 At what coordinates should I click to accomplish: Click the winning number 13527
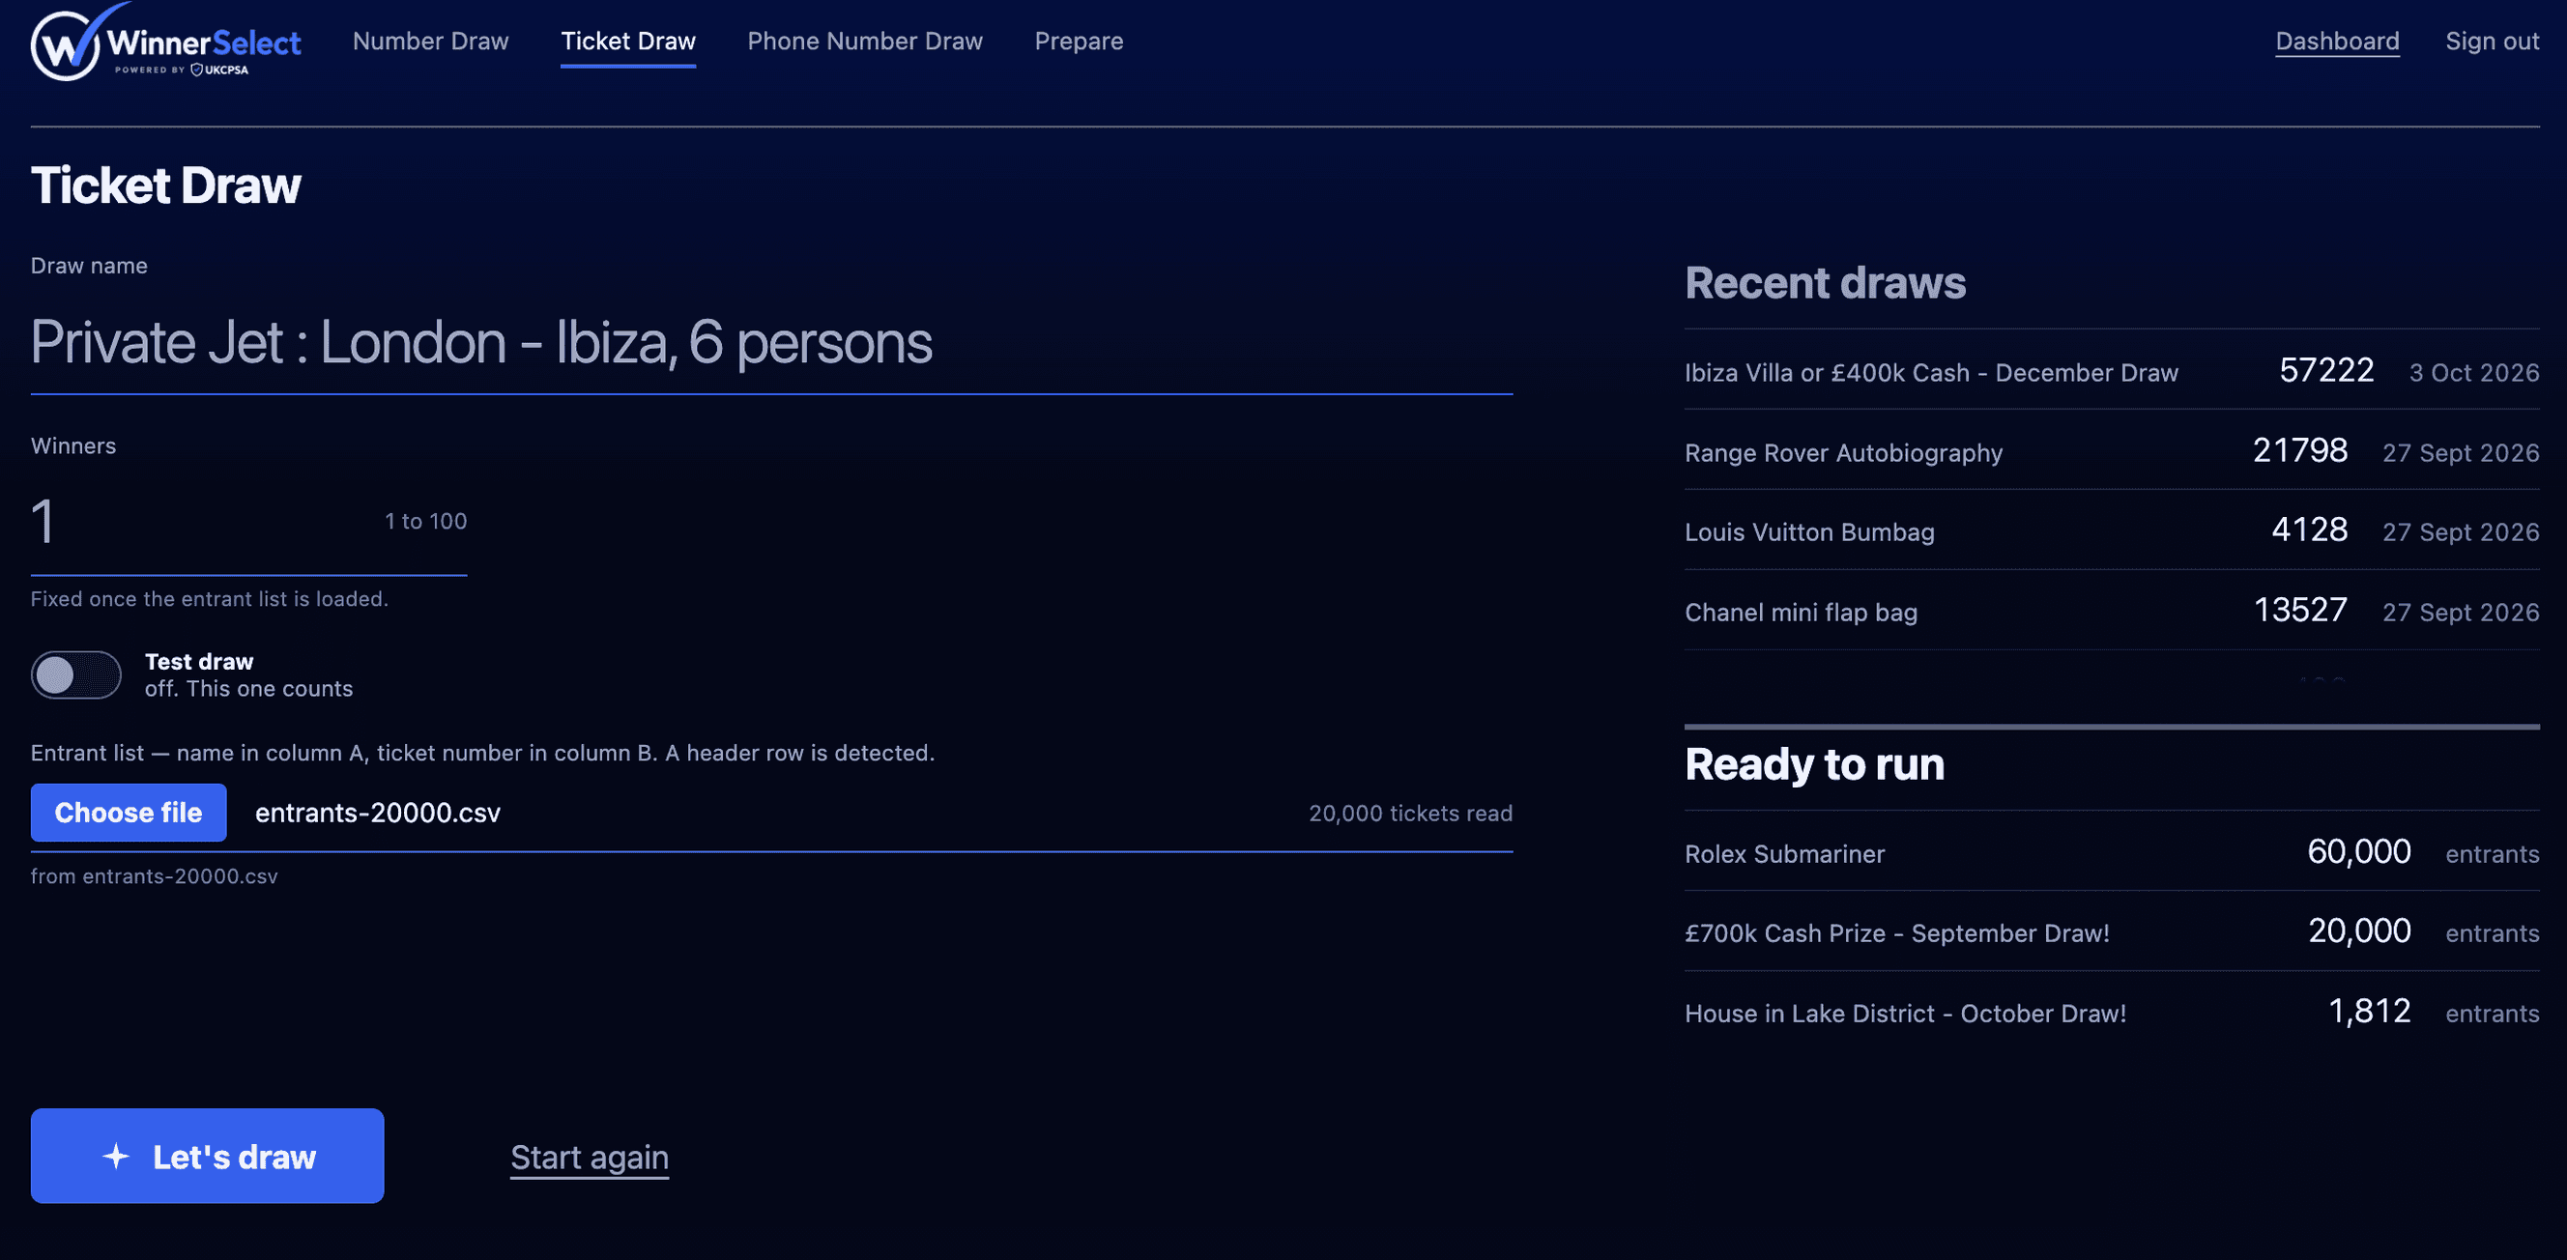pyautogui.click(x=2300, y=610)
